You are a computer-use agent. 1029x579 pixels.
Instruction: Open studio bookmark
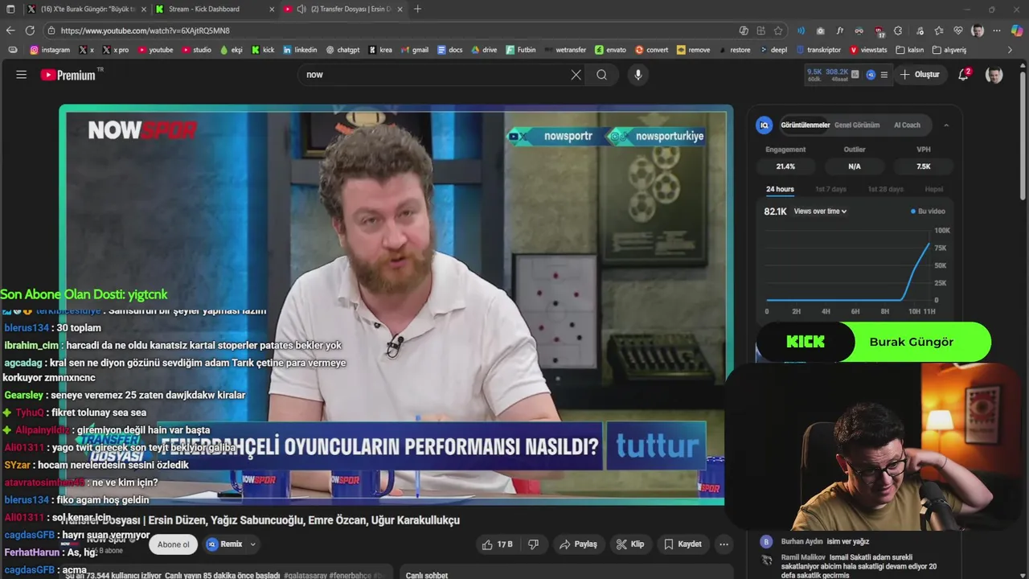[196, 50]
